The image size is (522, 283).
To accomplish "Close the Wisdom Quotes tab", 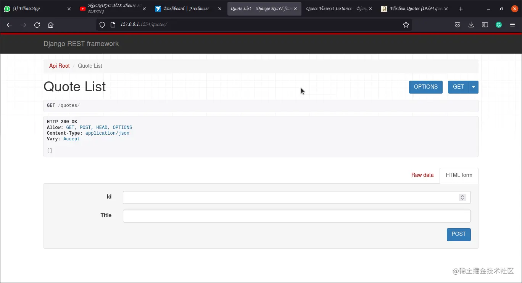I will pyautogui.click(x=446, y=9).
